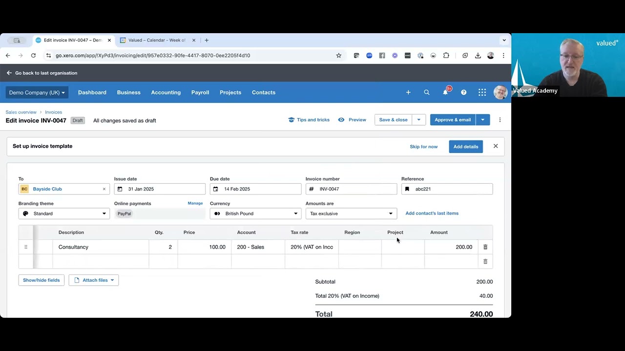Click the browser back arrow

8,56
